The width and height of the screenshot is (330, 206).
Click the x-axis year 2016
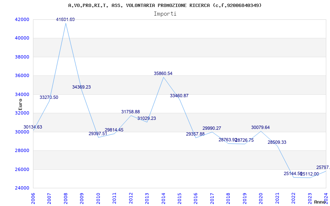click(x=196, y=198)
